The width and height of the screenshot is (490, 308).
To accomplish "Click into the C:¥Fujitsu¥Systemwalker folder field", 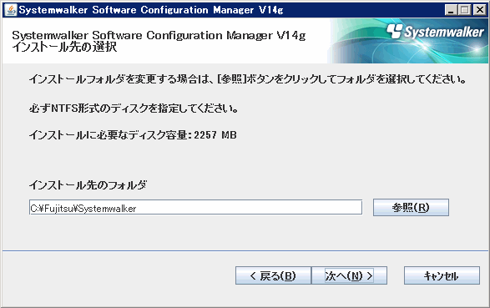I will pos(195,207).
